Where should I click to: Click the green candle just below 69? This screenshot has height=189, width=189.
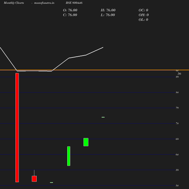click(x=86, y=142)
